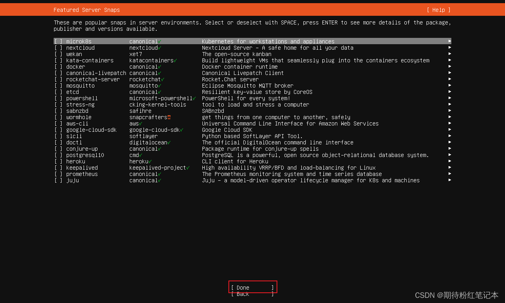Image resolution: width=505 pixels, height=303 pixels.
Task: Click 'The open-source kanban' description
Action: pyautogui.click(x=237, y=54)
